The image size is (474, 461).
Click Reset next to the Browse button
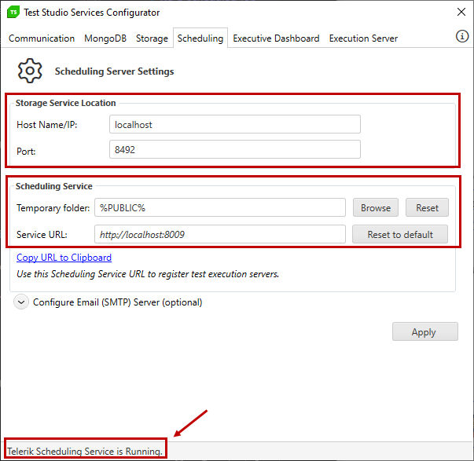(427, 207)
